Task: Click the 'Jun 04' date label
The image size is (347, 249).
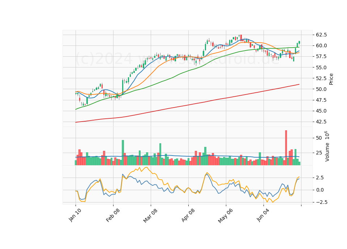Action: 263,215
